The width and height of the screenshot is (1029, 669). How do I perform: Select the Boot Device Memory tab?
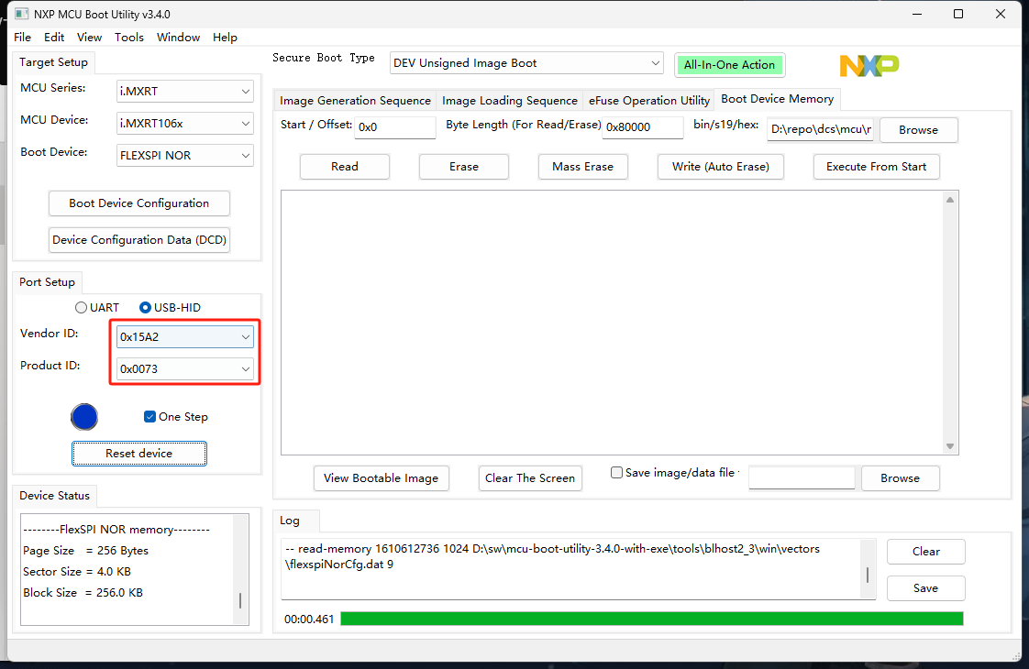(x=777, y=99)
